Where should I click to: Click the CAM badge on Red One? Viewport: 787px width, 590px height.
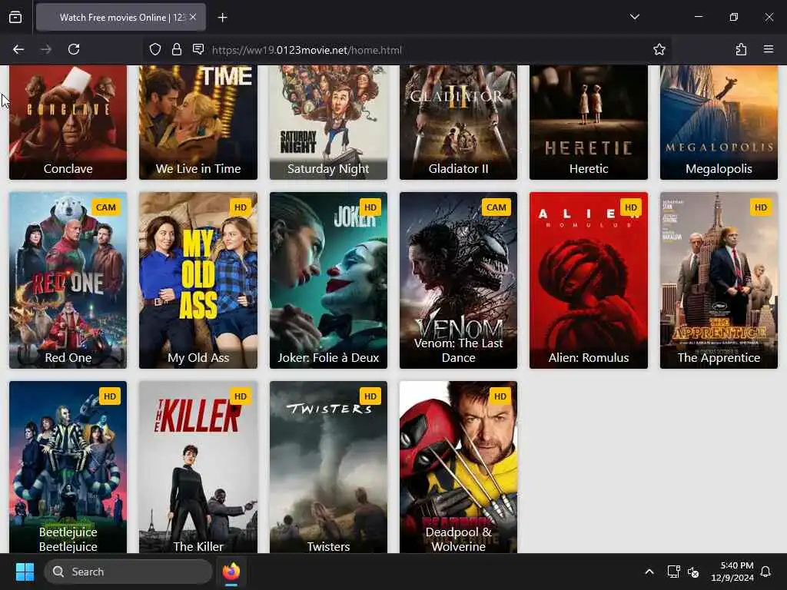[x=106, y=207]
